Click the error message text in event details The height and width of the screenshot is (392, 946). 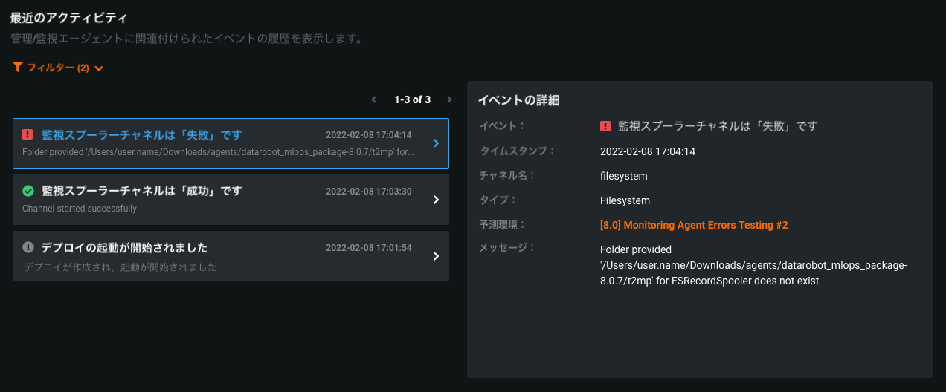(753, 265)
